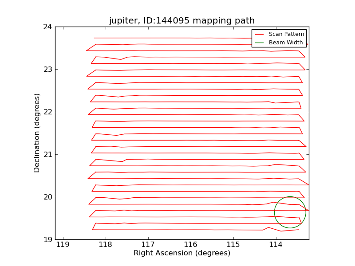This screenshot has height=266, width=355.
Task: Click the 114 tick on x-axis
Action: [276, 245]
